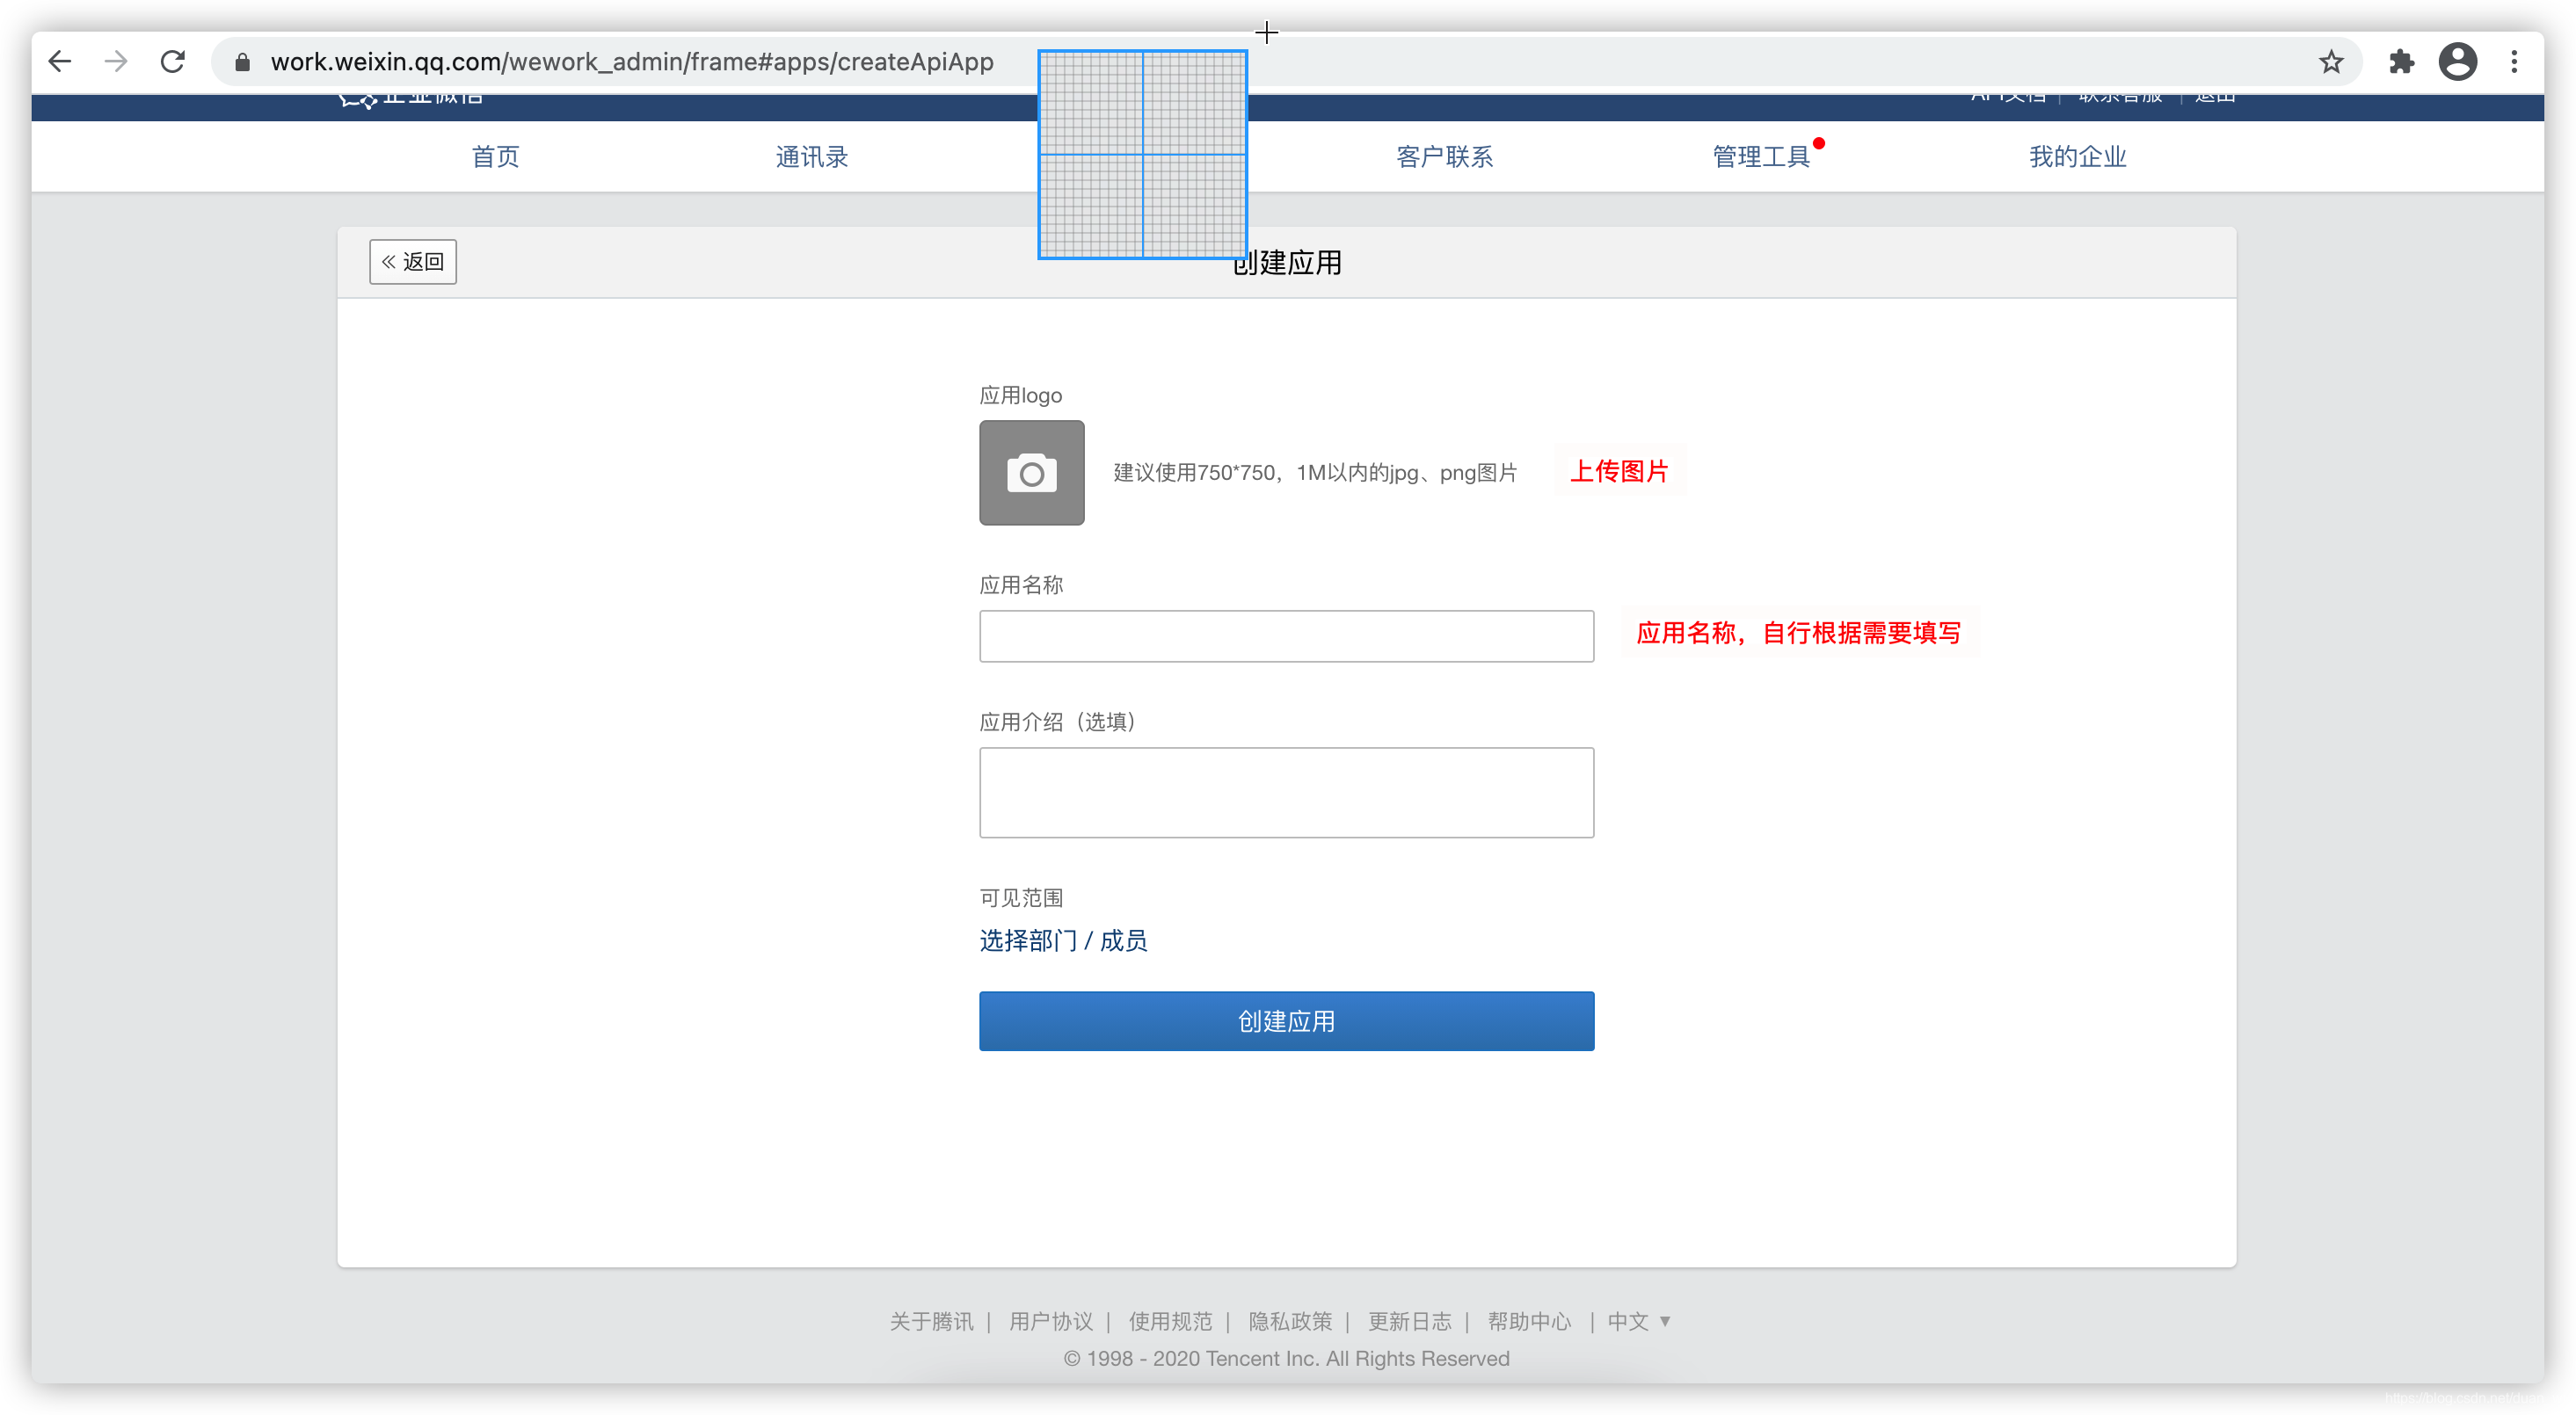2576x1415 pixels.
Task: Click 选择部门 / 成员 link
Action: [1063, 940]
